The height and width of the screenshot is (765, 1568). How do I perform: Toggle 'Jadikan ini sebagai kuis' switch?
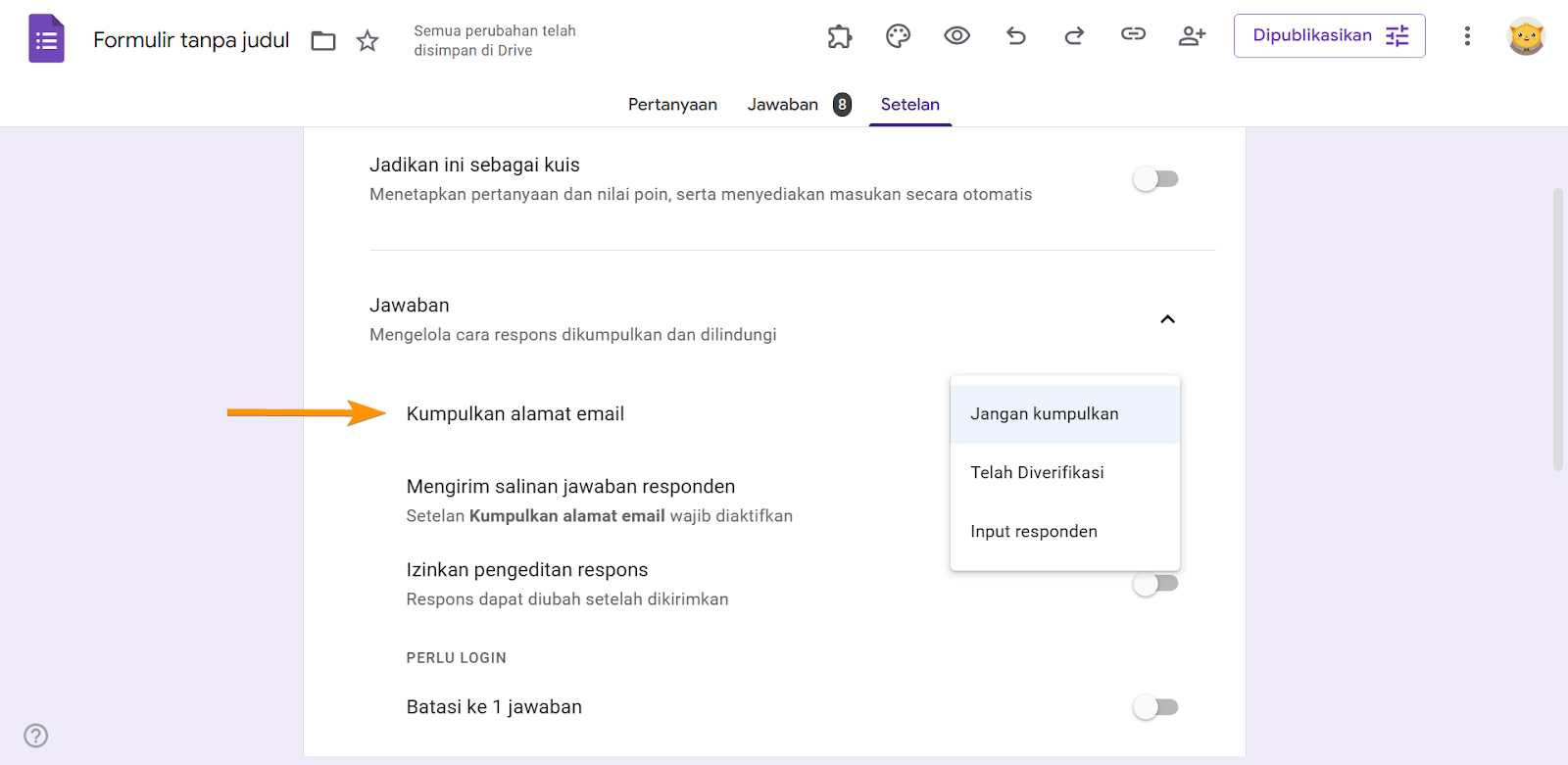coord(1155,179)
